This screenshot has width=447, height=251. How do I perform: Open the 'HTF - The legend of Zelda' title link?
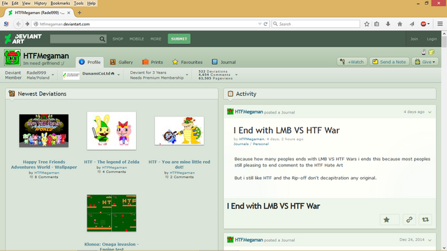[112, 162]
